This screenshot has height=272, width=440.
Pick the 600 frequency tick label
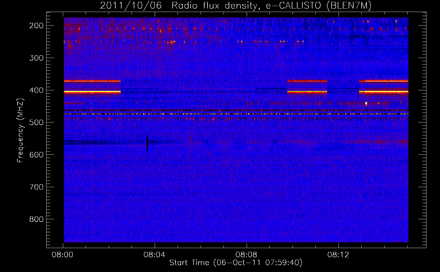[x=36, y=155]
